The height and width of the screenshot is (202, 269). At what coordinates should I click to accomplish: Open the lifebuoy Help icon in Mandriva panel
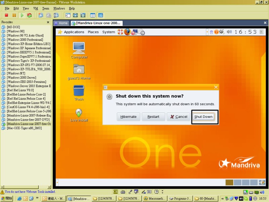[x=120, y=32]
